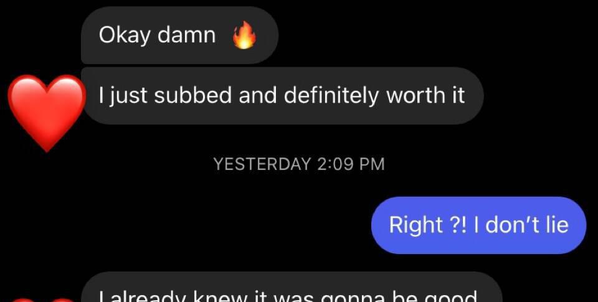The width and height of the screenshot is (598, 302).
Task: Click the word "lie" in the blue bubble
Action: pyautogui.click(x=557, y=225)
